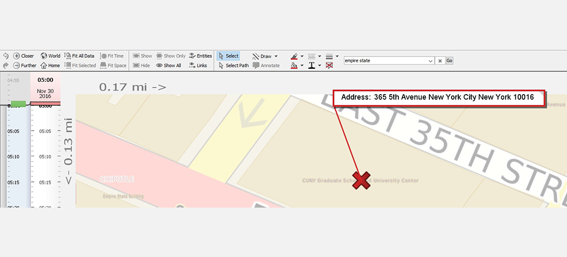The height and width of the screenshot is (257, 567).
Task: Click the 05:00 Nov 30 2016 time header
Action: [45, 87]
